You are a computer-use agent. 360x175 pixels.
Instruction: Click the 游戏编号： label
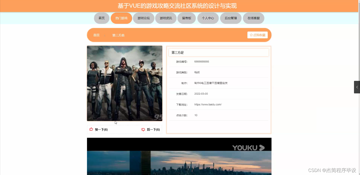182,62
